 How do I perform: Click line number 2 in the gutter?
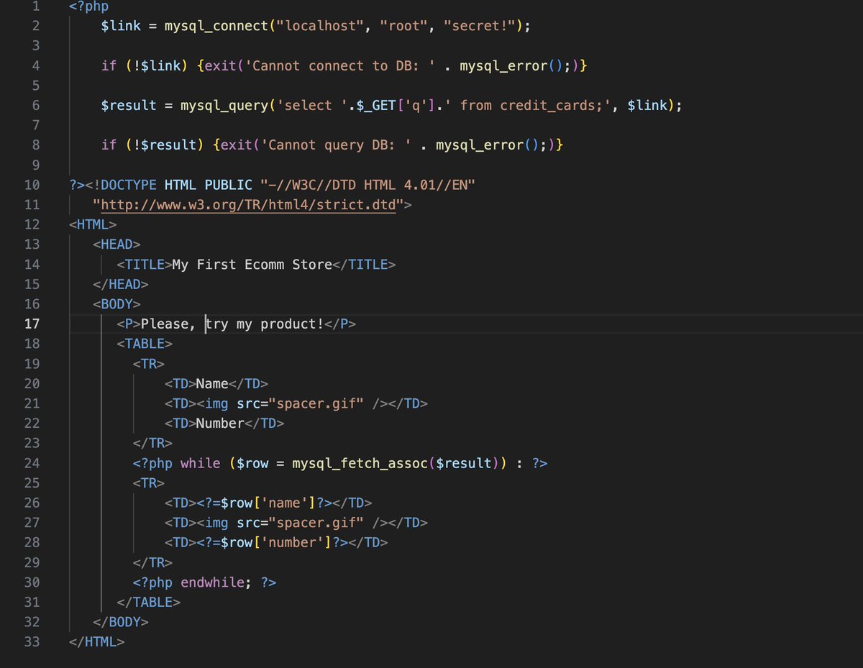[x=36, y=26]
